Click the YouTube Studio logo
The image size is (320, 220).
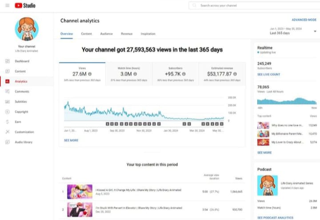[25, 5]
